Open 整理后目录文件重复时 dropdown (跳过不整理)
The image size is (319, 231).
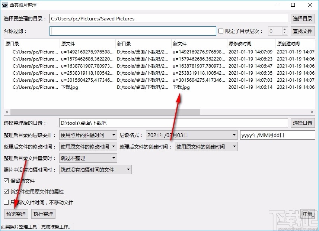[88, 158]
